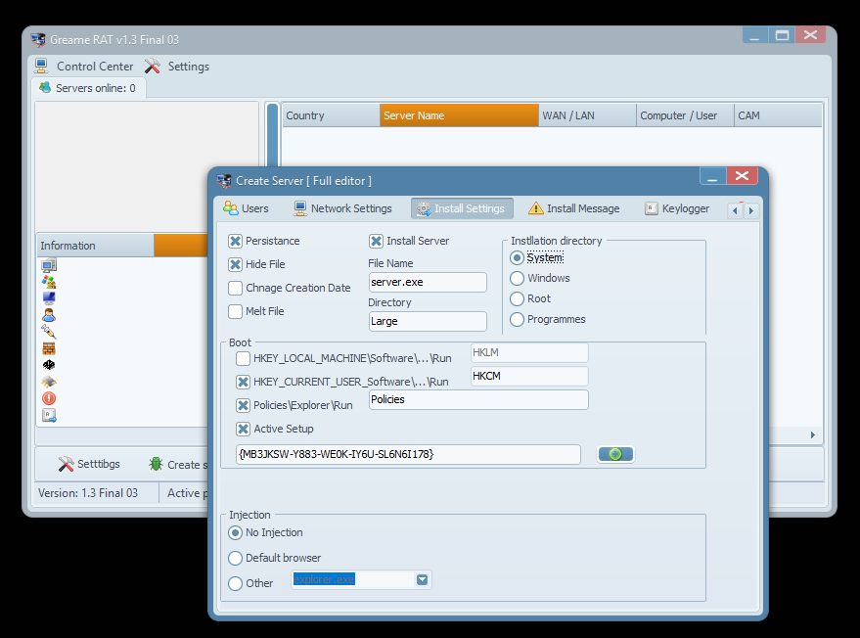Click the red exclamation icon in Information panel

tap(49, 398)
